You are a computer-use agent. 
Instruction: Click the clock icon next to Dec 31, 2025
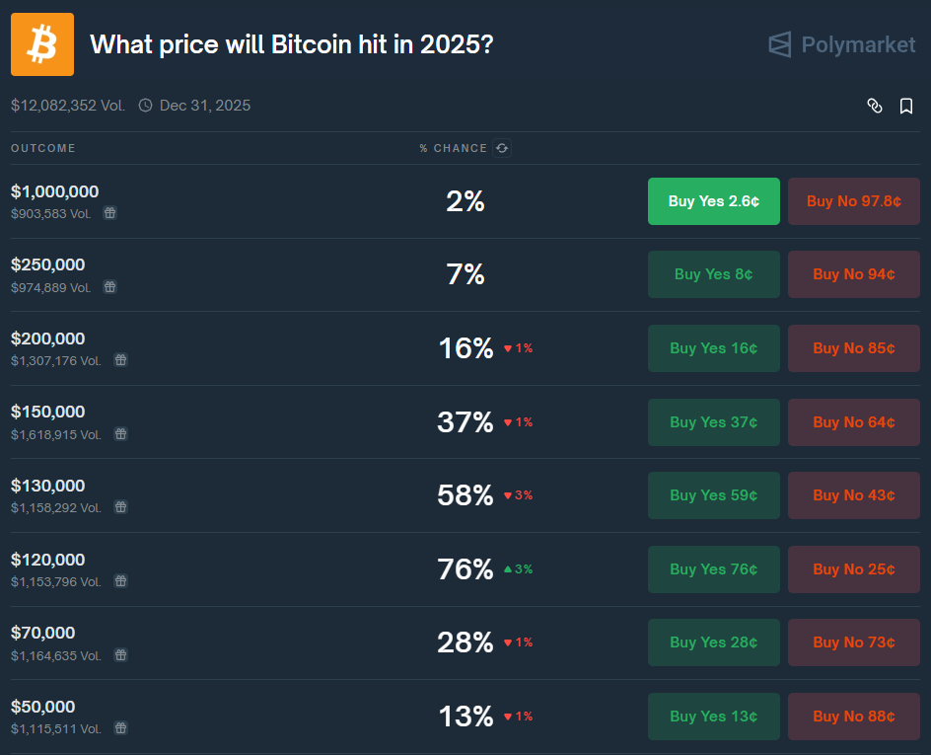point(146,106)
